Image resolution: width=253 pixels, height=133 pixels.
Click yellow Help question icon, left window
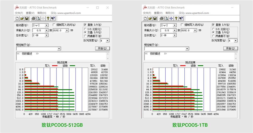(48, 18)
